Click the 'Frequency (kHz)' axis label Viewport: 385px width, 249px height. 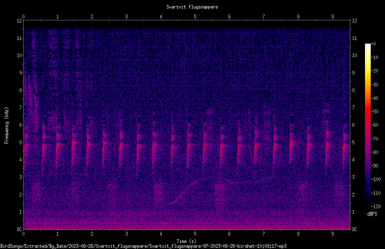7,125
